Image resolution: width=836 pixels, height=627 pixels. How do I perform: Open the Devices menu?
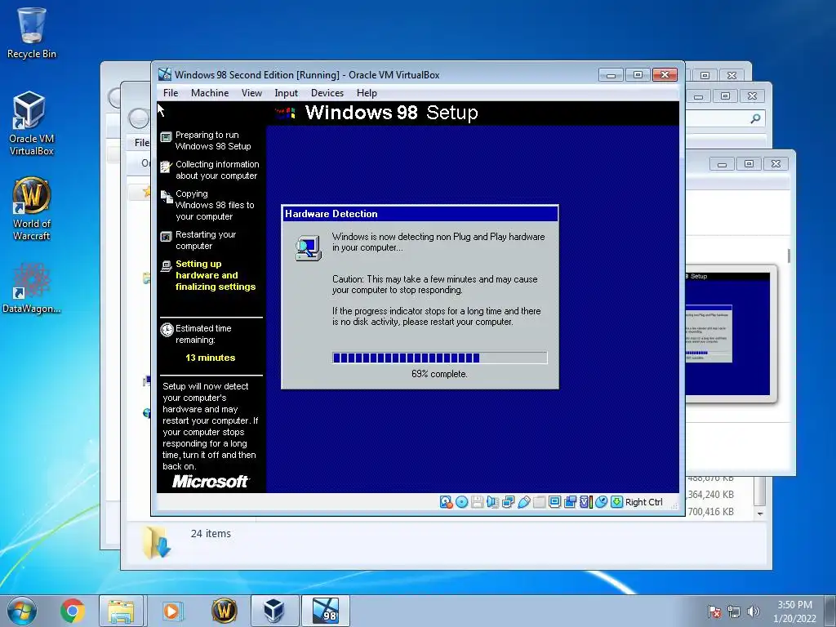click(327, 93)
